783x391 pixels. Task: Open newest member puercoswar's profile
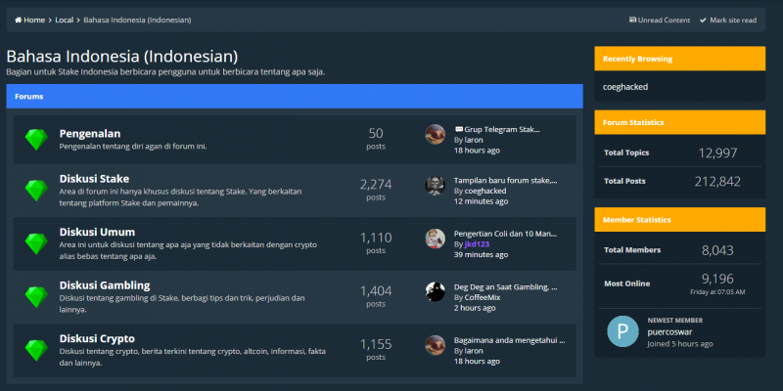tap(669, 332)
